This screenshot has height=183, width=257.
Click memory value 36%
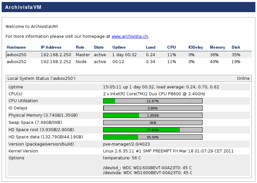point(214,55)
